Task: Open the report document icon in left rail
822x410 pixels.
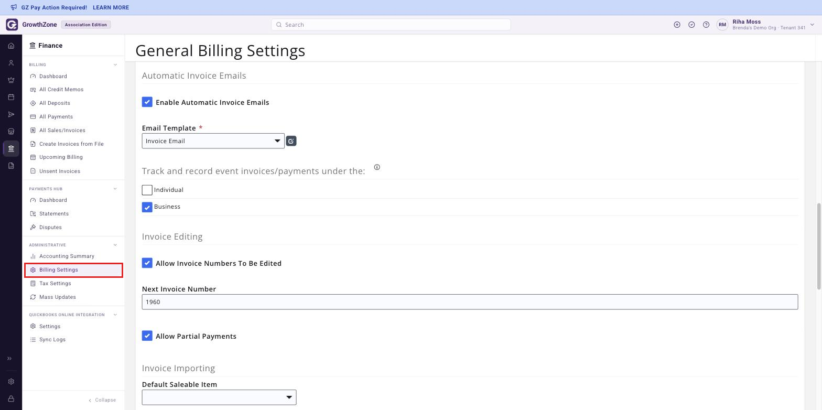Action: coord(11,166)
